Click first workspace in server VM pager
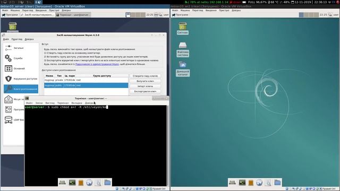 (x=128, y=15)
